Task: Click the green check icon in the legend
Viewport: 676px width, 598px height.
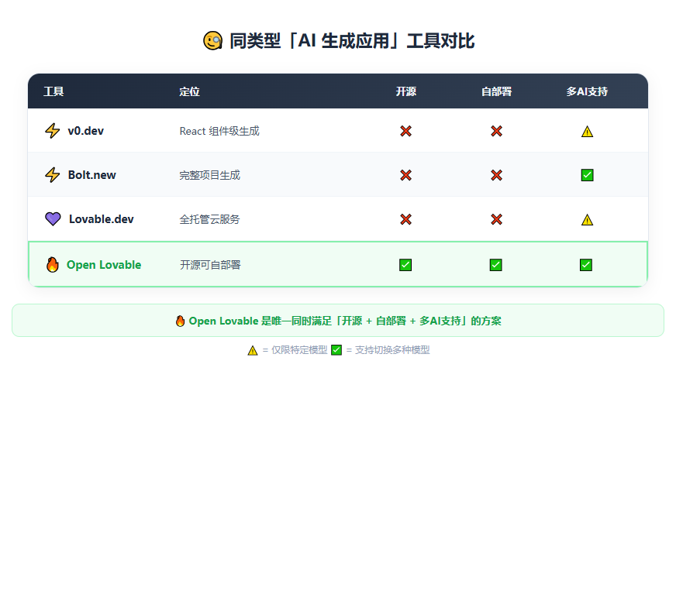Action: point(336,350)
